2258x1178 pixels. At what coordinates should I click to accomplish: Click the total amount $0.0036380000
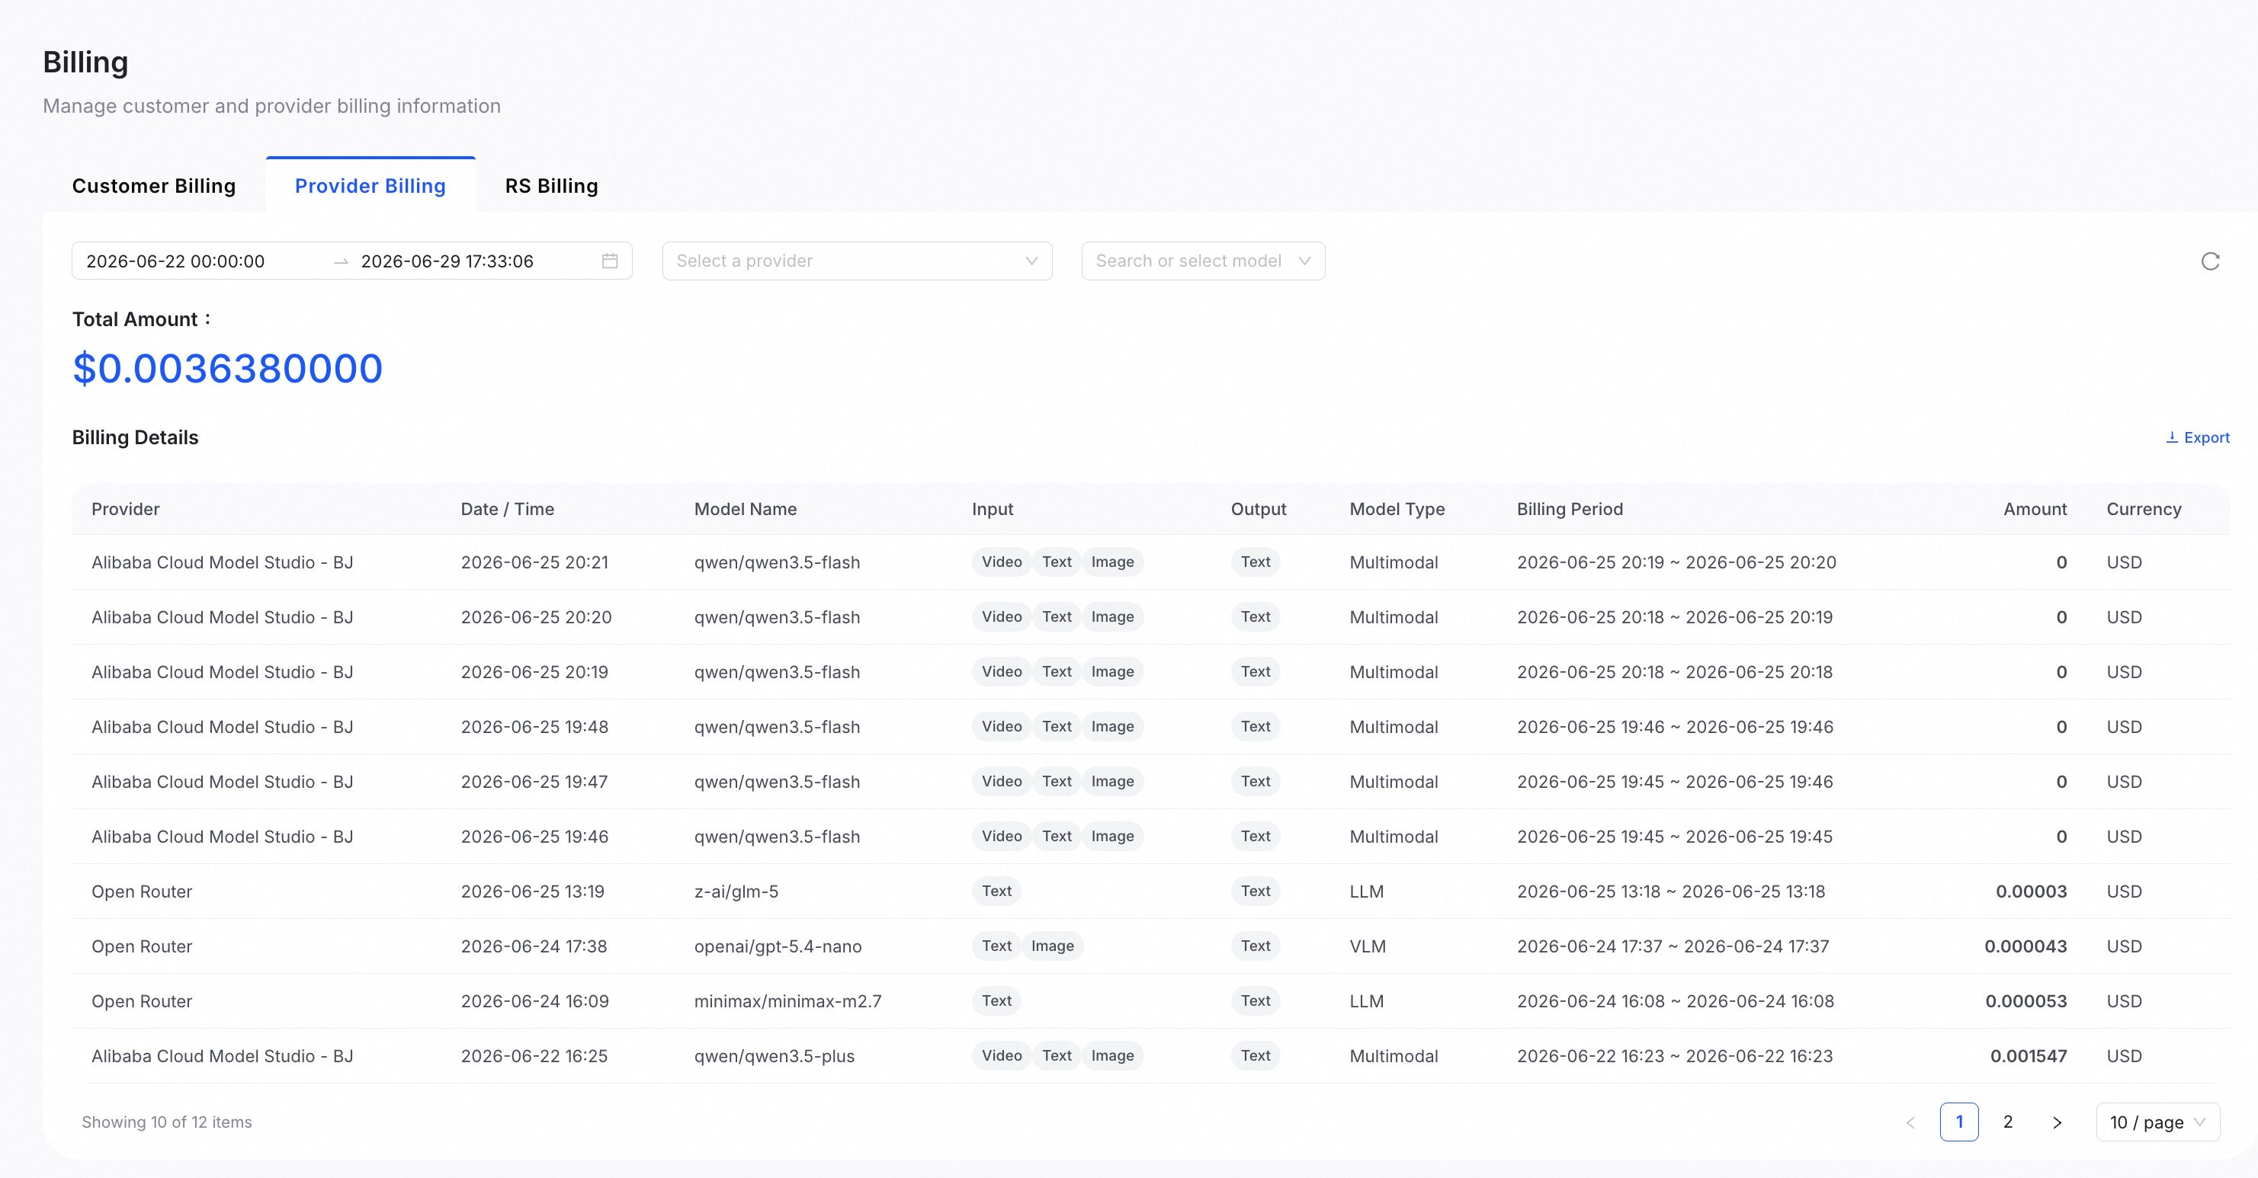(x=228, y=368)
